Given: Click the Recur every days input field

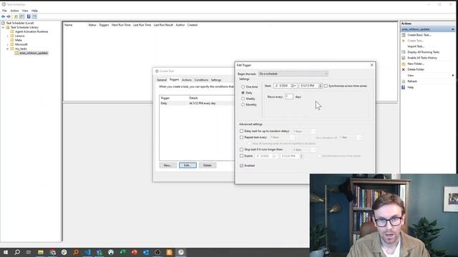Looking at the screenshot, I should coord(289,97).
